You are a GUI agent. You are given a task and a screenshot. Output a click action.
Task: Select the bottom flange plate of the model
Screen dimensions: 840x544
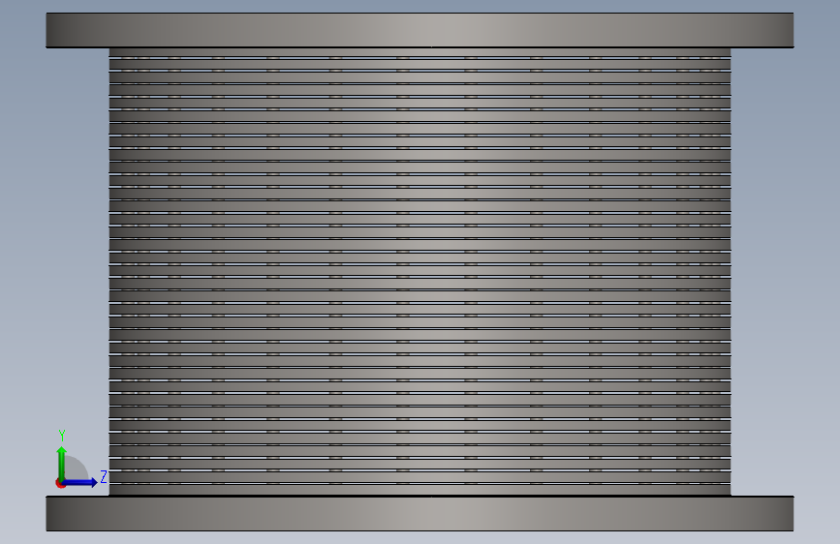(420, 513)
